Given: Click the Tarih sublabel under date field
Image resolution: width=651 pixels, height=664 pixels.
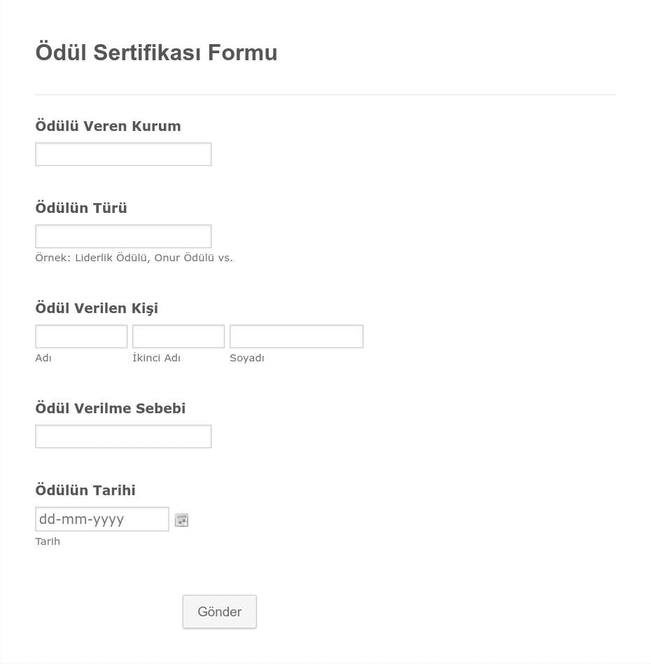Looking at the screenshot, I should click(x=48, y=541).
